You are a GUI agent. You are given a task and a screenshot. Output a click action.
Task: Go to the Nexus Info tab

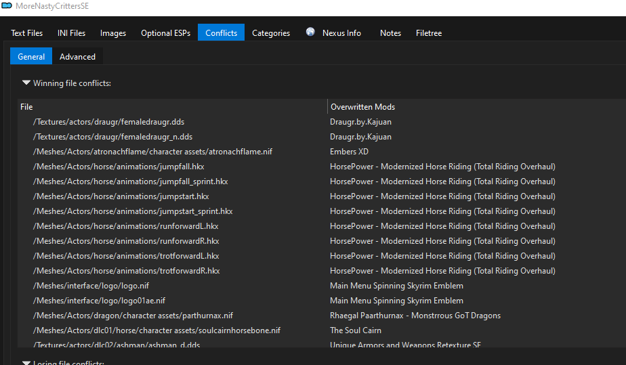[341, 33]
